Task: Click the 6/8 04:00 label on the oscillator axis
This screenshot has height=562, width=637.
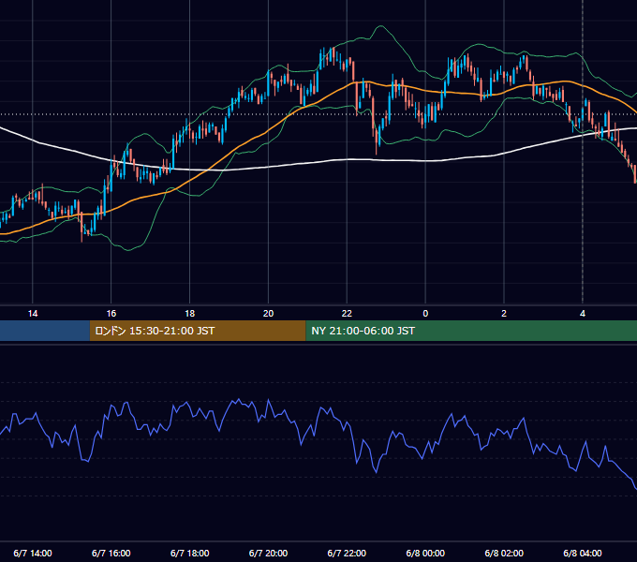Action: (583, 553)
